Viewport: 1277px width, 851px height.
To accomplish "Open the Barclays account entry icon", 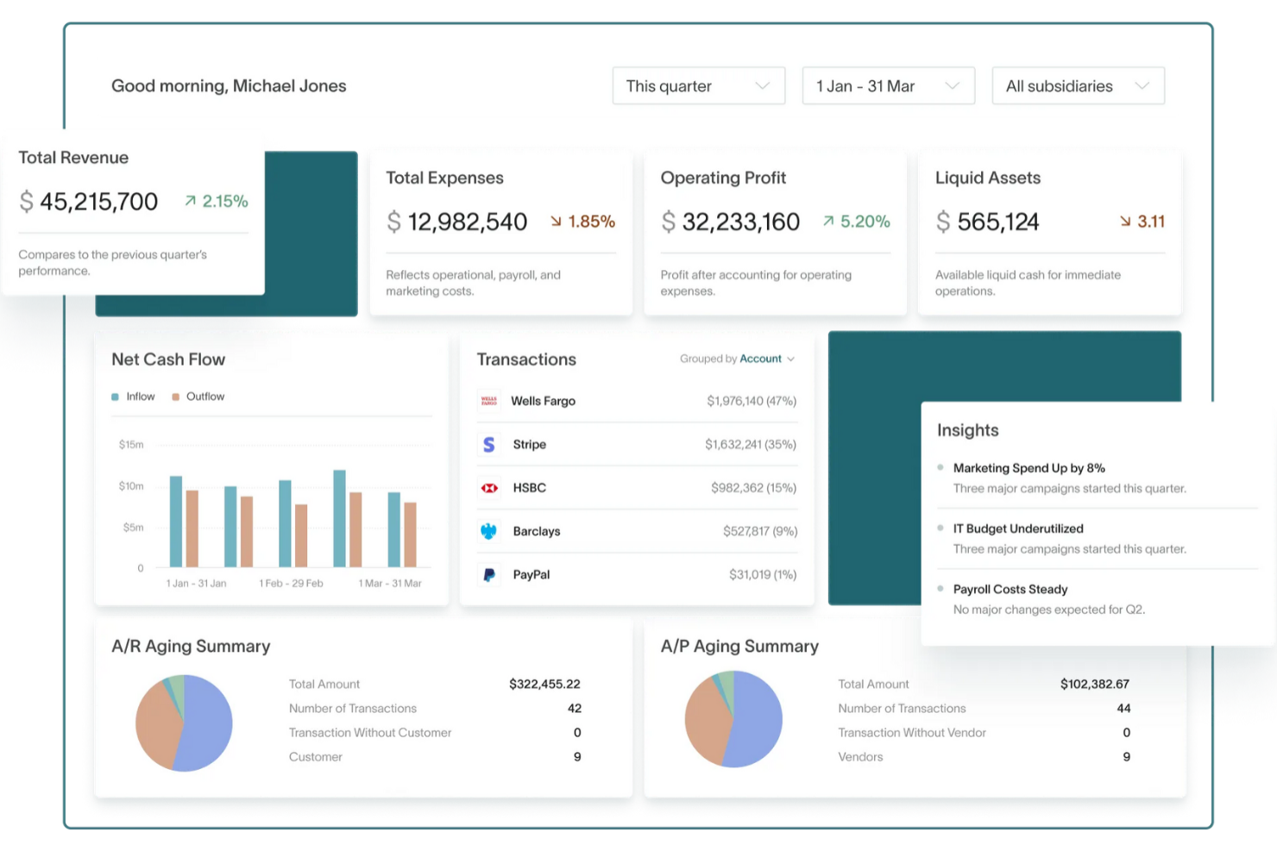I will 489,531.
